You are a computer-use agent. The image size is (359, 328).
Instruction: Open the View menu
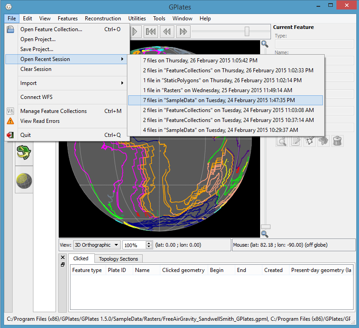(x=45, y=19)
